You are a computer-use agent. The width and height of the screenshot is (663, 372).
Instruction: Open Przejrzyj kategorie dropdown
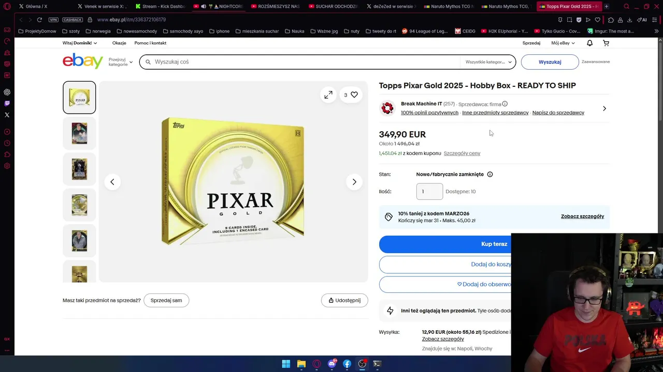(121, 62)
